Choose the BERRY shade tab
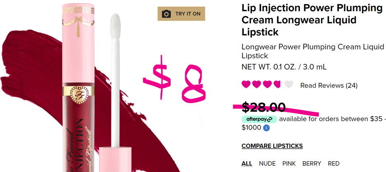This screenshot has height=172, width=386. click(x=312, y=164)
